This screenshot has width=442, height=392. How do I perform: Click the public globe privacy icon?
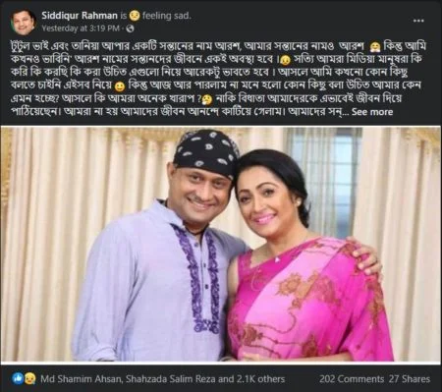(130, 28)
